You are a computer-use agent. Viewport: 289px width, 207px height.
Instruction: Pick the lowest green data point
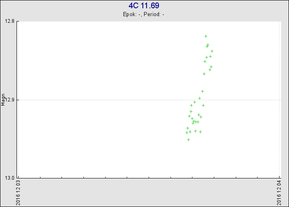[x=188, y=140]
